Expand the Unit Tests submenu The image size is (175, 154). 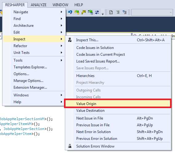click(x=34, y=53)
